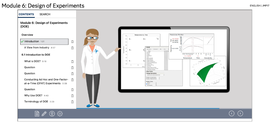Image resolution: width=271 pixels, height=126 pixels.
Task: Open the transcript document icon
Action: coord(37,114)
